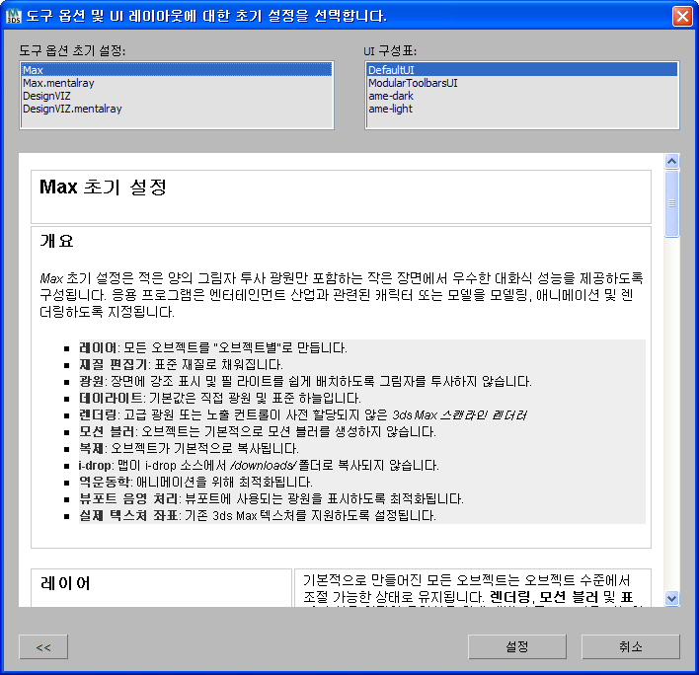Click the 뷰포트 음영 처리 bullet item

point(272,498)
